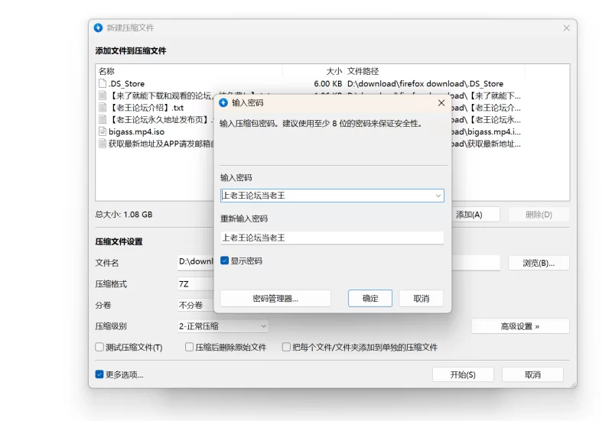Click the 【老王论坛永久地址发布页】 file icon
Image resolution: width=612 pixels, height=421 pixels.
click(x=102, y=119)
